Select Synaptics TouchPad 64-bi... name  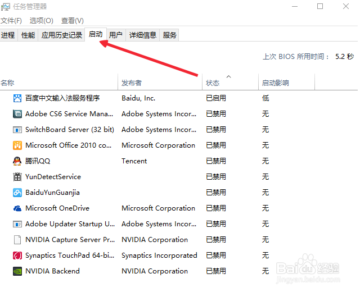tap(70, 255)
